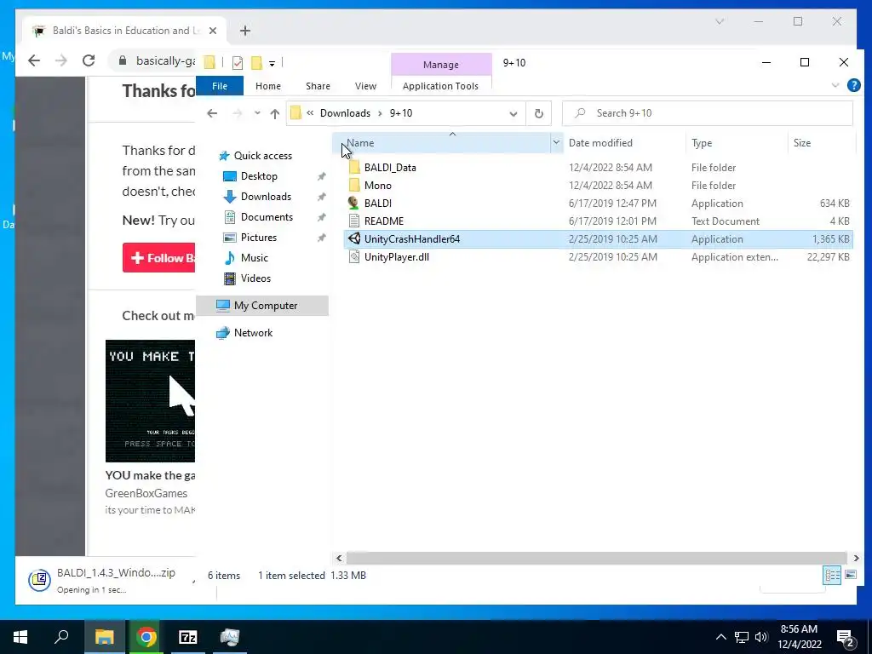Open the Mono folder
Screen dimensions: 872x654
[377, 185]
